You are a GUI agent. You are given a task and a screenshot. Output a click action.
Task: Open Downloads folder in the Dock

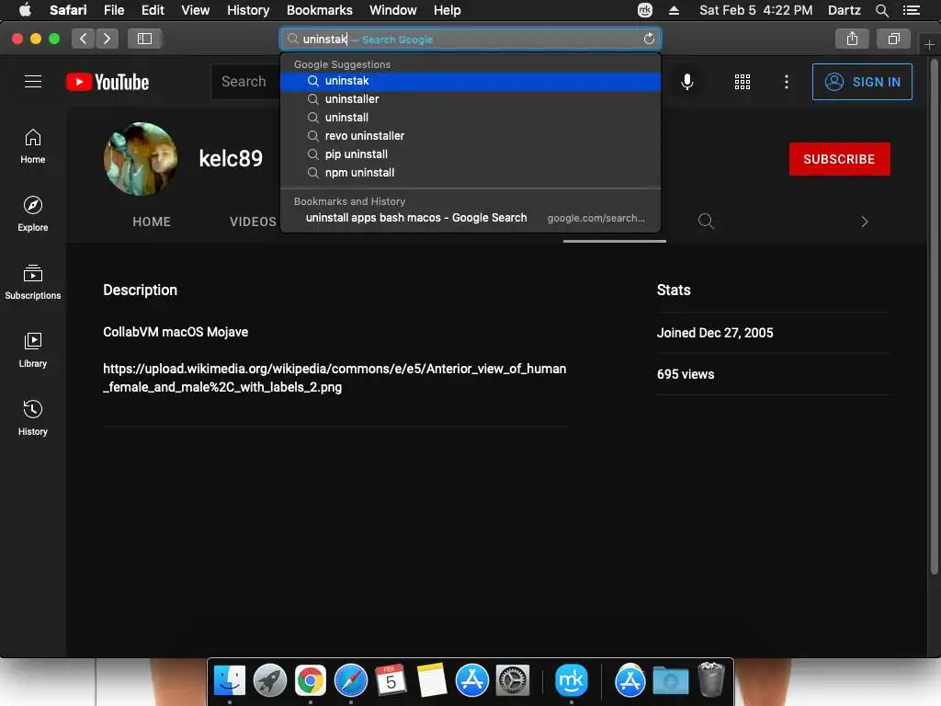[670, 680]
